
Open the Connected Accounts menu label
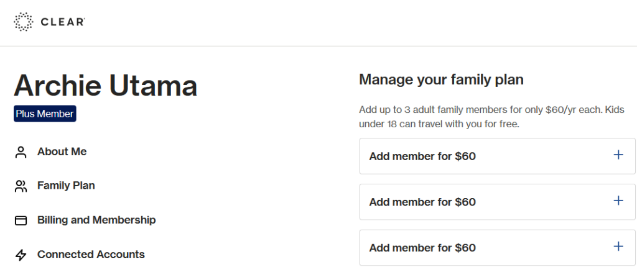coord(91,254)
